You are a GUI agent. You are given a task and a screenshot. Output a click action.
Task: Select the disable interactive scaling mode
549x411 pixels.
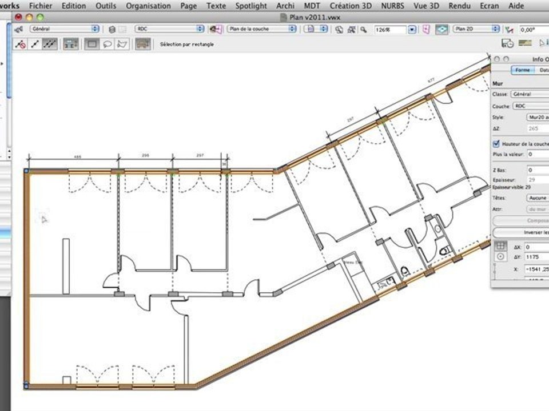tap(21, 45)
